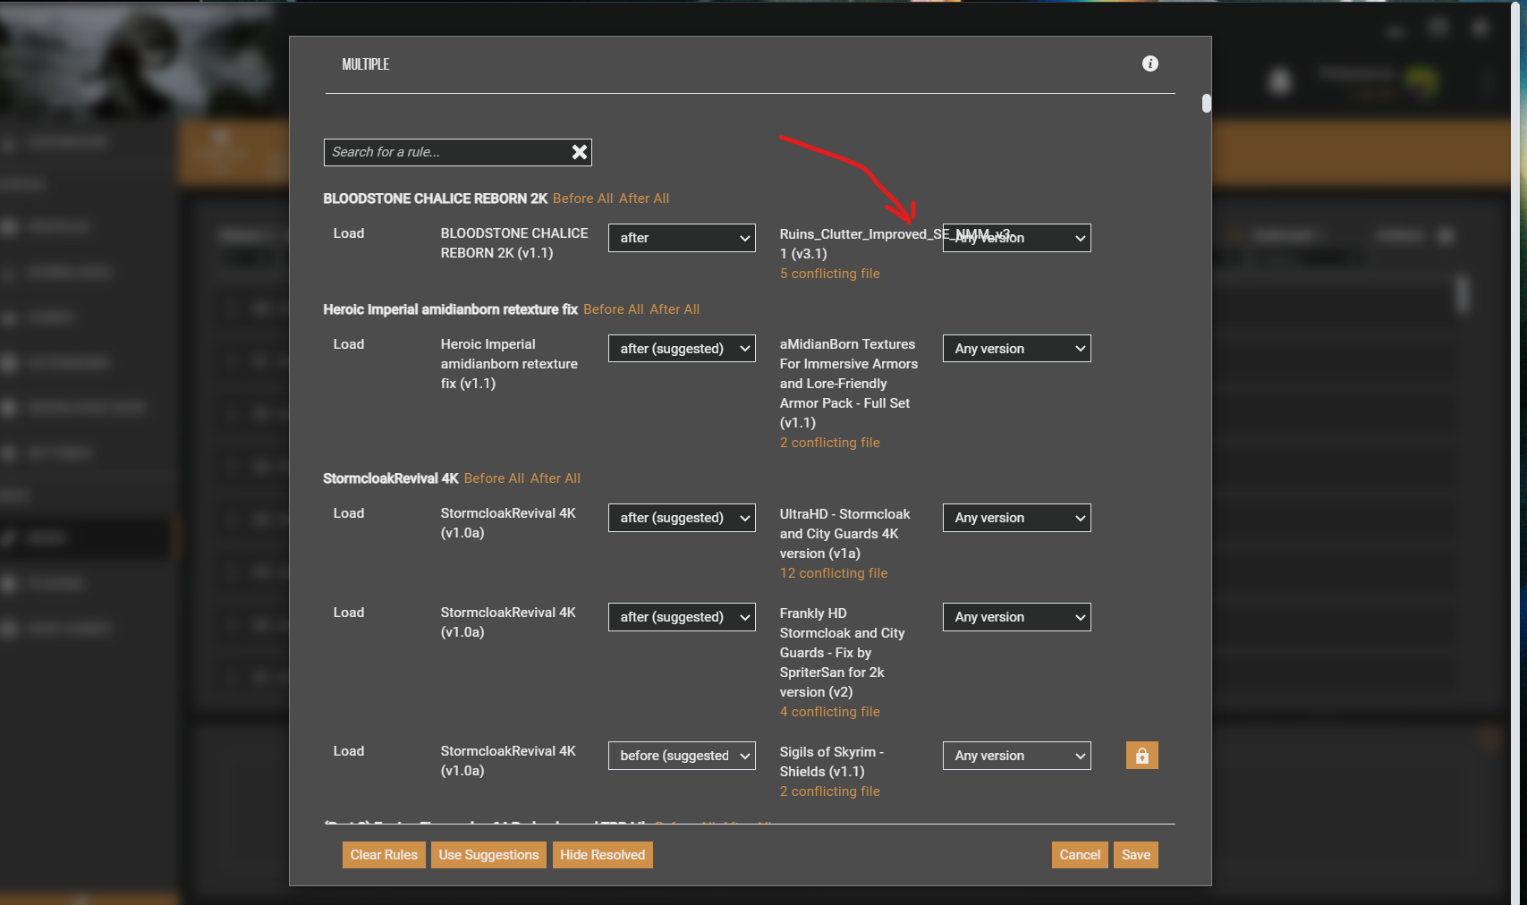The image size is (1527, 905).
Task: Open the 'after' dropdown for BLOODSTONE CHALICE REBORN 2K
Action: 682,238
